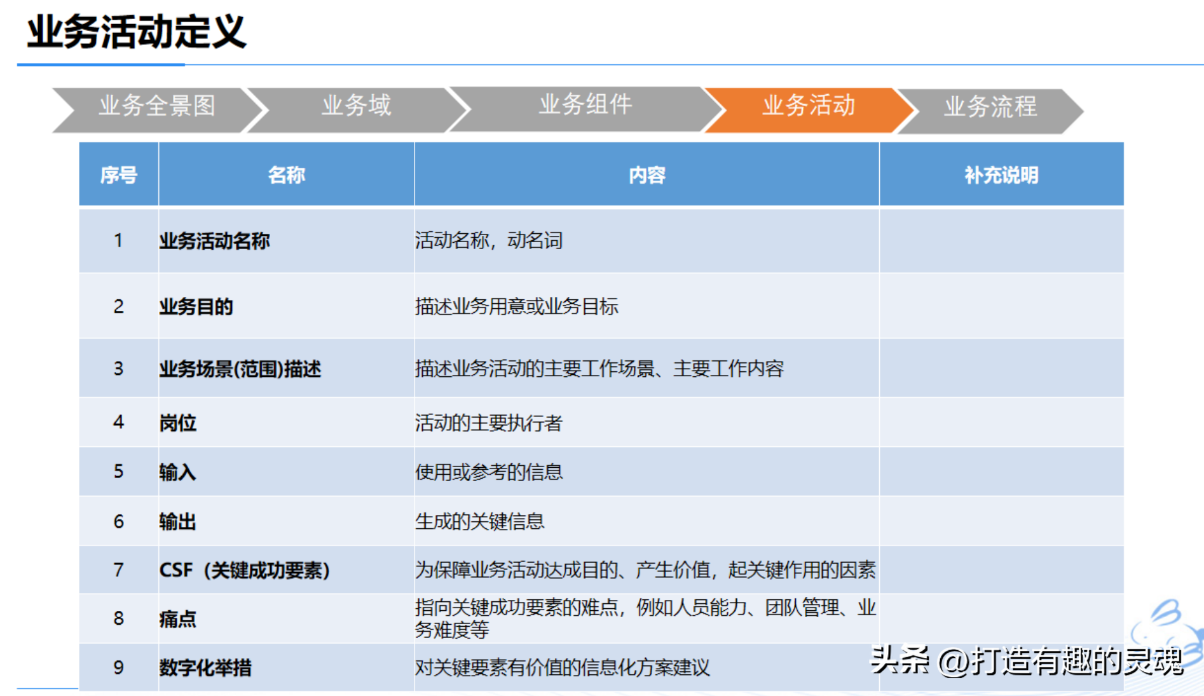The image size is (1204, 696).
Task: Click the 业务活动定义 slide title
Action: pos(136,31)
